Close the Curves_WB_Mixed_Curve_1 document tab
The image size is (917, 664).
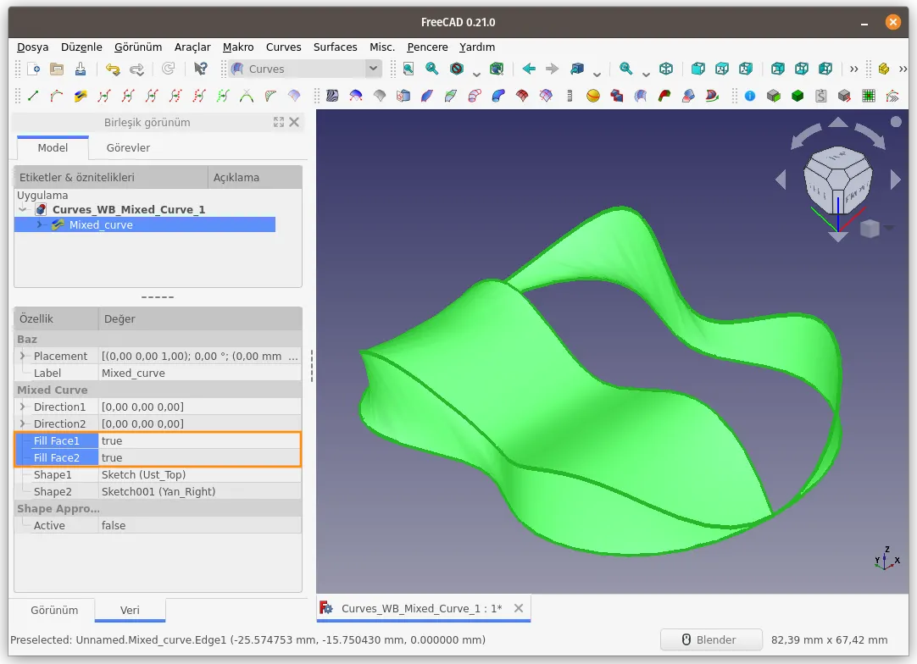tap(519, 608)
